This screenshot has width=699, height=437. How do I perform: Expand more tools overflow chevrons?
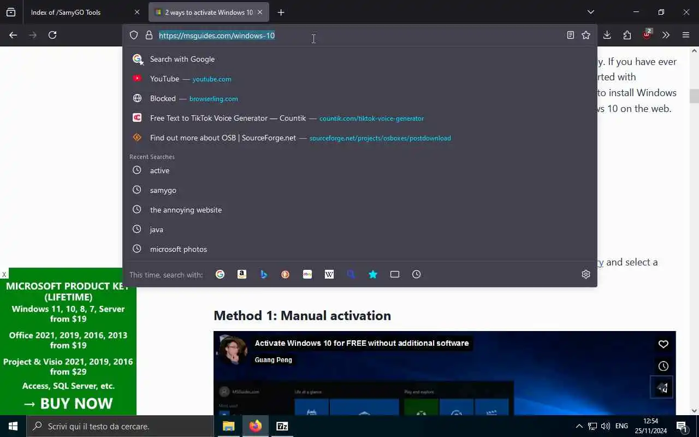click(666, 35)
